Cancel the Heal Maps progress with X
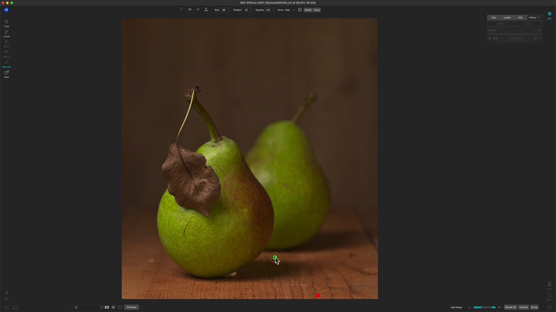 (x=499, y=307)
